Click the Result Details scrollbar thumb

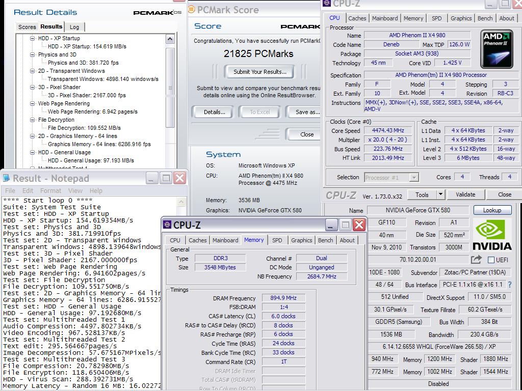[170, 88]
